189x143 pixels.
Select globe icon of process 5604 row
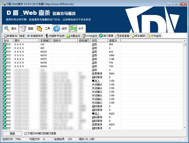point(5,74)
